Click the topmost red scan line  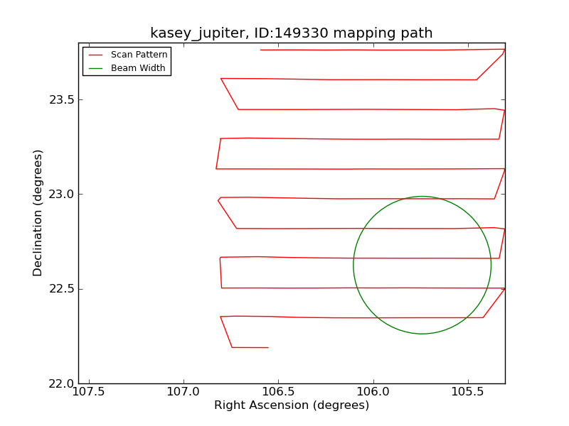370,50
